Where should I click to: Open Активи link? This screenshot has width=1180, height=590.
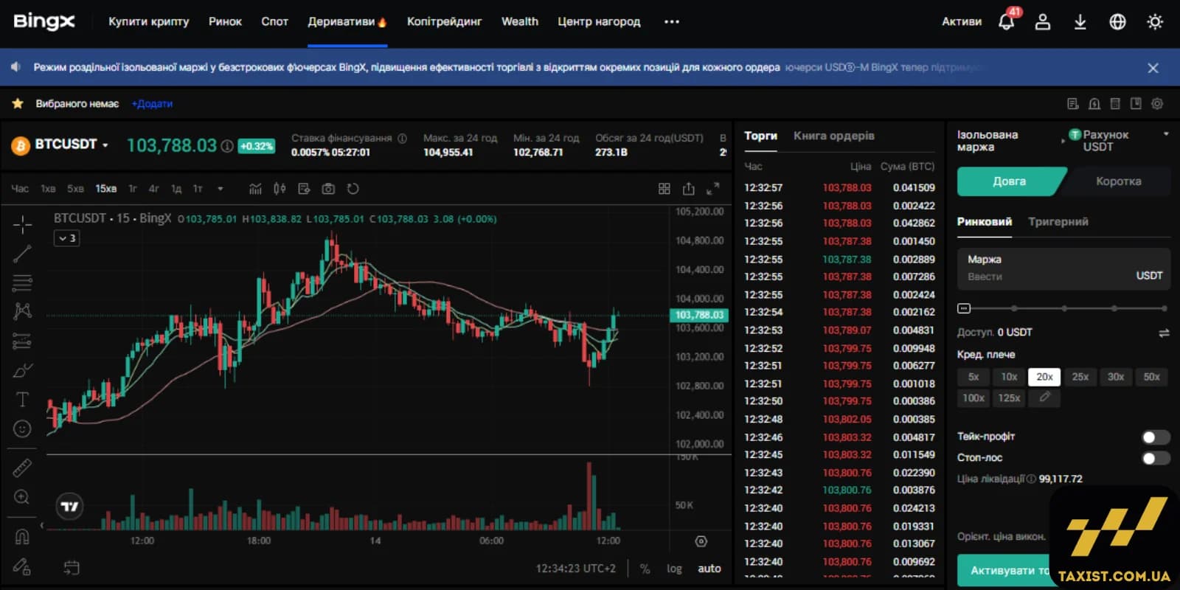point(962,21)
